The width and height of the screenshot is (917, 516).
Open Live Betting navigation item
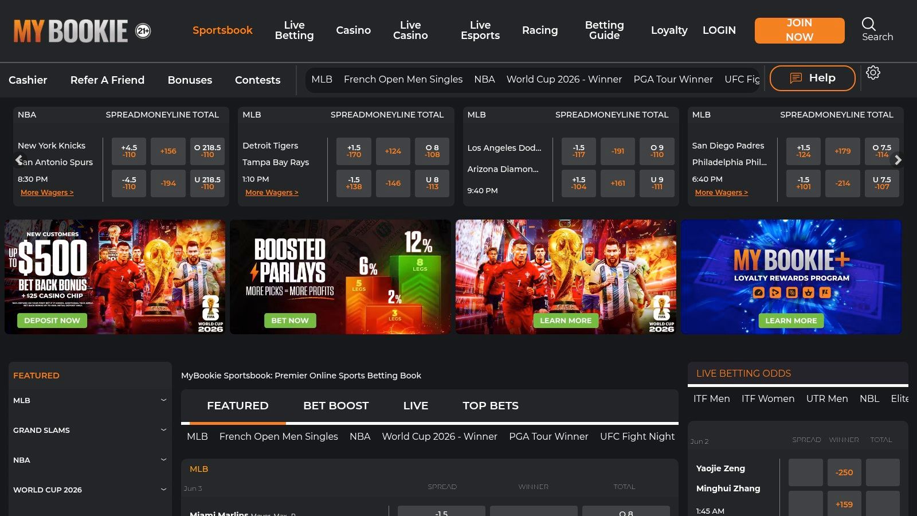pos(294,30)
